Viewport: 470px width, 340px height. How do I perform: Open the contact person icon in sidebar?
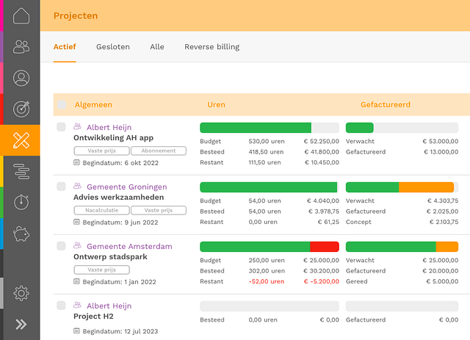coord(21,78)
